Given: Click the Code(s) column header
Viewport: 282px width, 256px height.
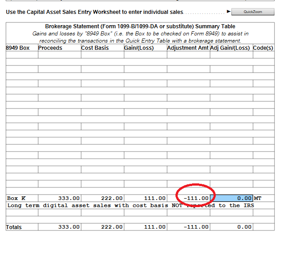Looking at the screenshot, I should [x=263, y=48].
